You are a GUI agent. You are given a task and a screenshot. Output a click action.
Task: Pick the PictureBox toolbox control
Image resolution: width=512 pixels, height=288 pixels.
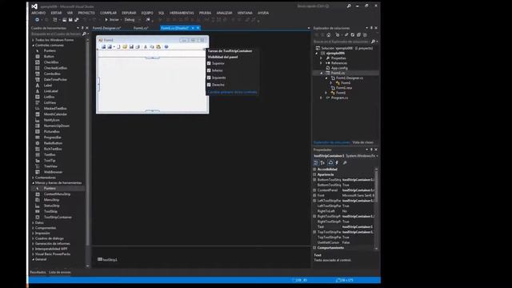click(x=51, y=131)
